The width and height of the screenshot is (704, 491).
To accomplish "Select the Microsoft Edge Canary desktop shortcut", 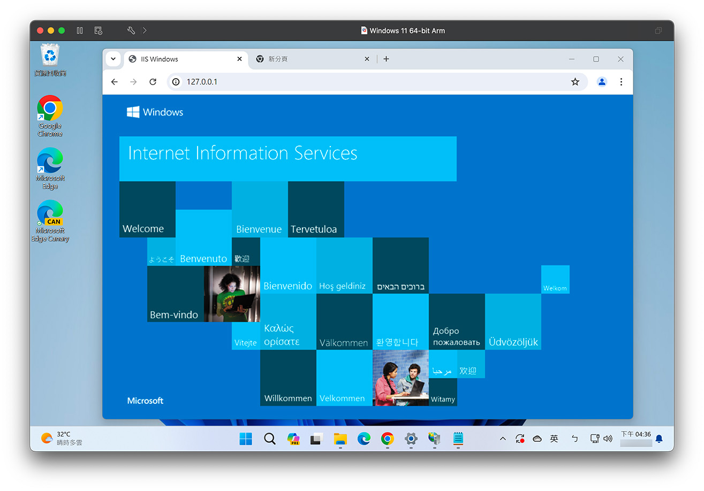I will (50, 221).
